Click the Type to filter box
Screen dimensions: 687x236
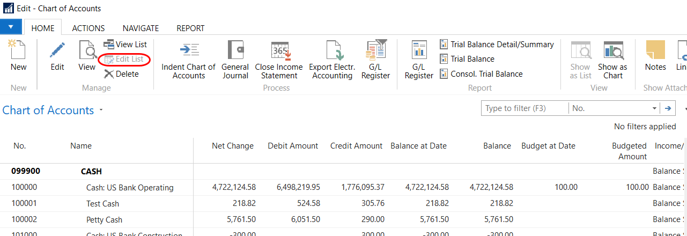pos(525,108)
